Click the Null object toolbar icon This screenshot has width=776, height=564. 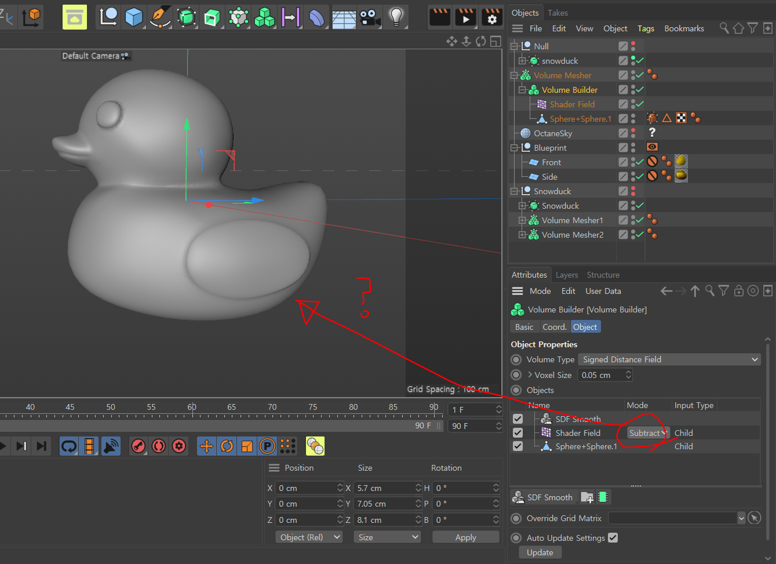pos(108,17)
